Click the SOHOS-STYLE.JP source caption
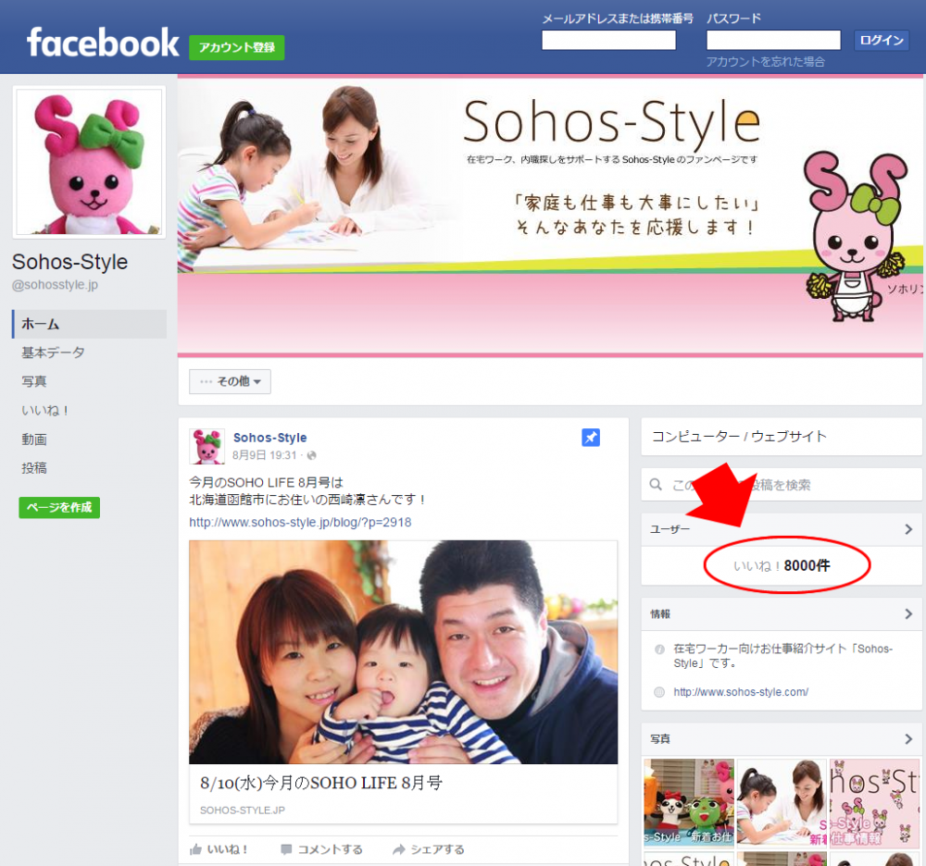 [242, 810]
